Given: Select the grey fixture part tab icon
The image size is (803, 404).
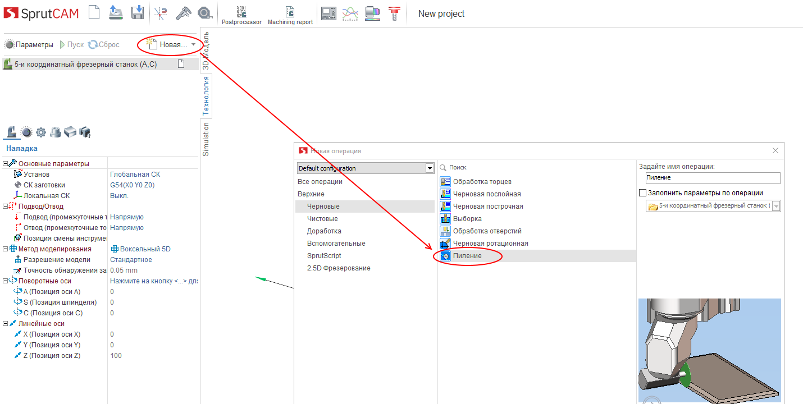Looking at the screenshot, I should 55,132.
